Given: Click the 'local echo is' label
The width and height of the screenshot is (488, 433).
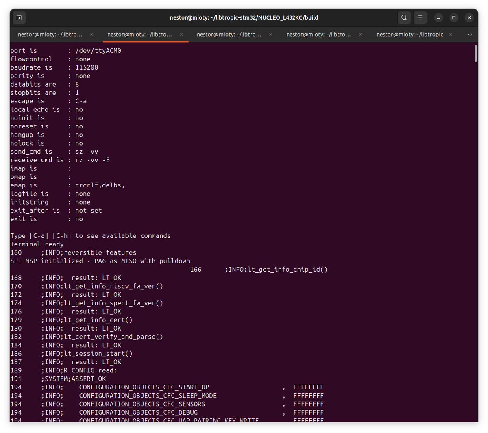Looking at the screenshot, I should (x=35, y=110).
